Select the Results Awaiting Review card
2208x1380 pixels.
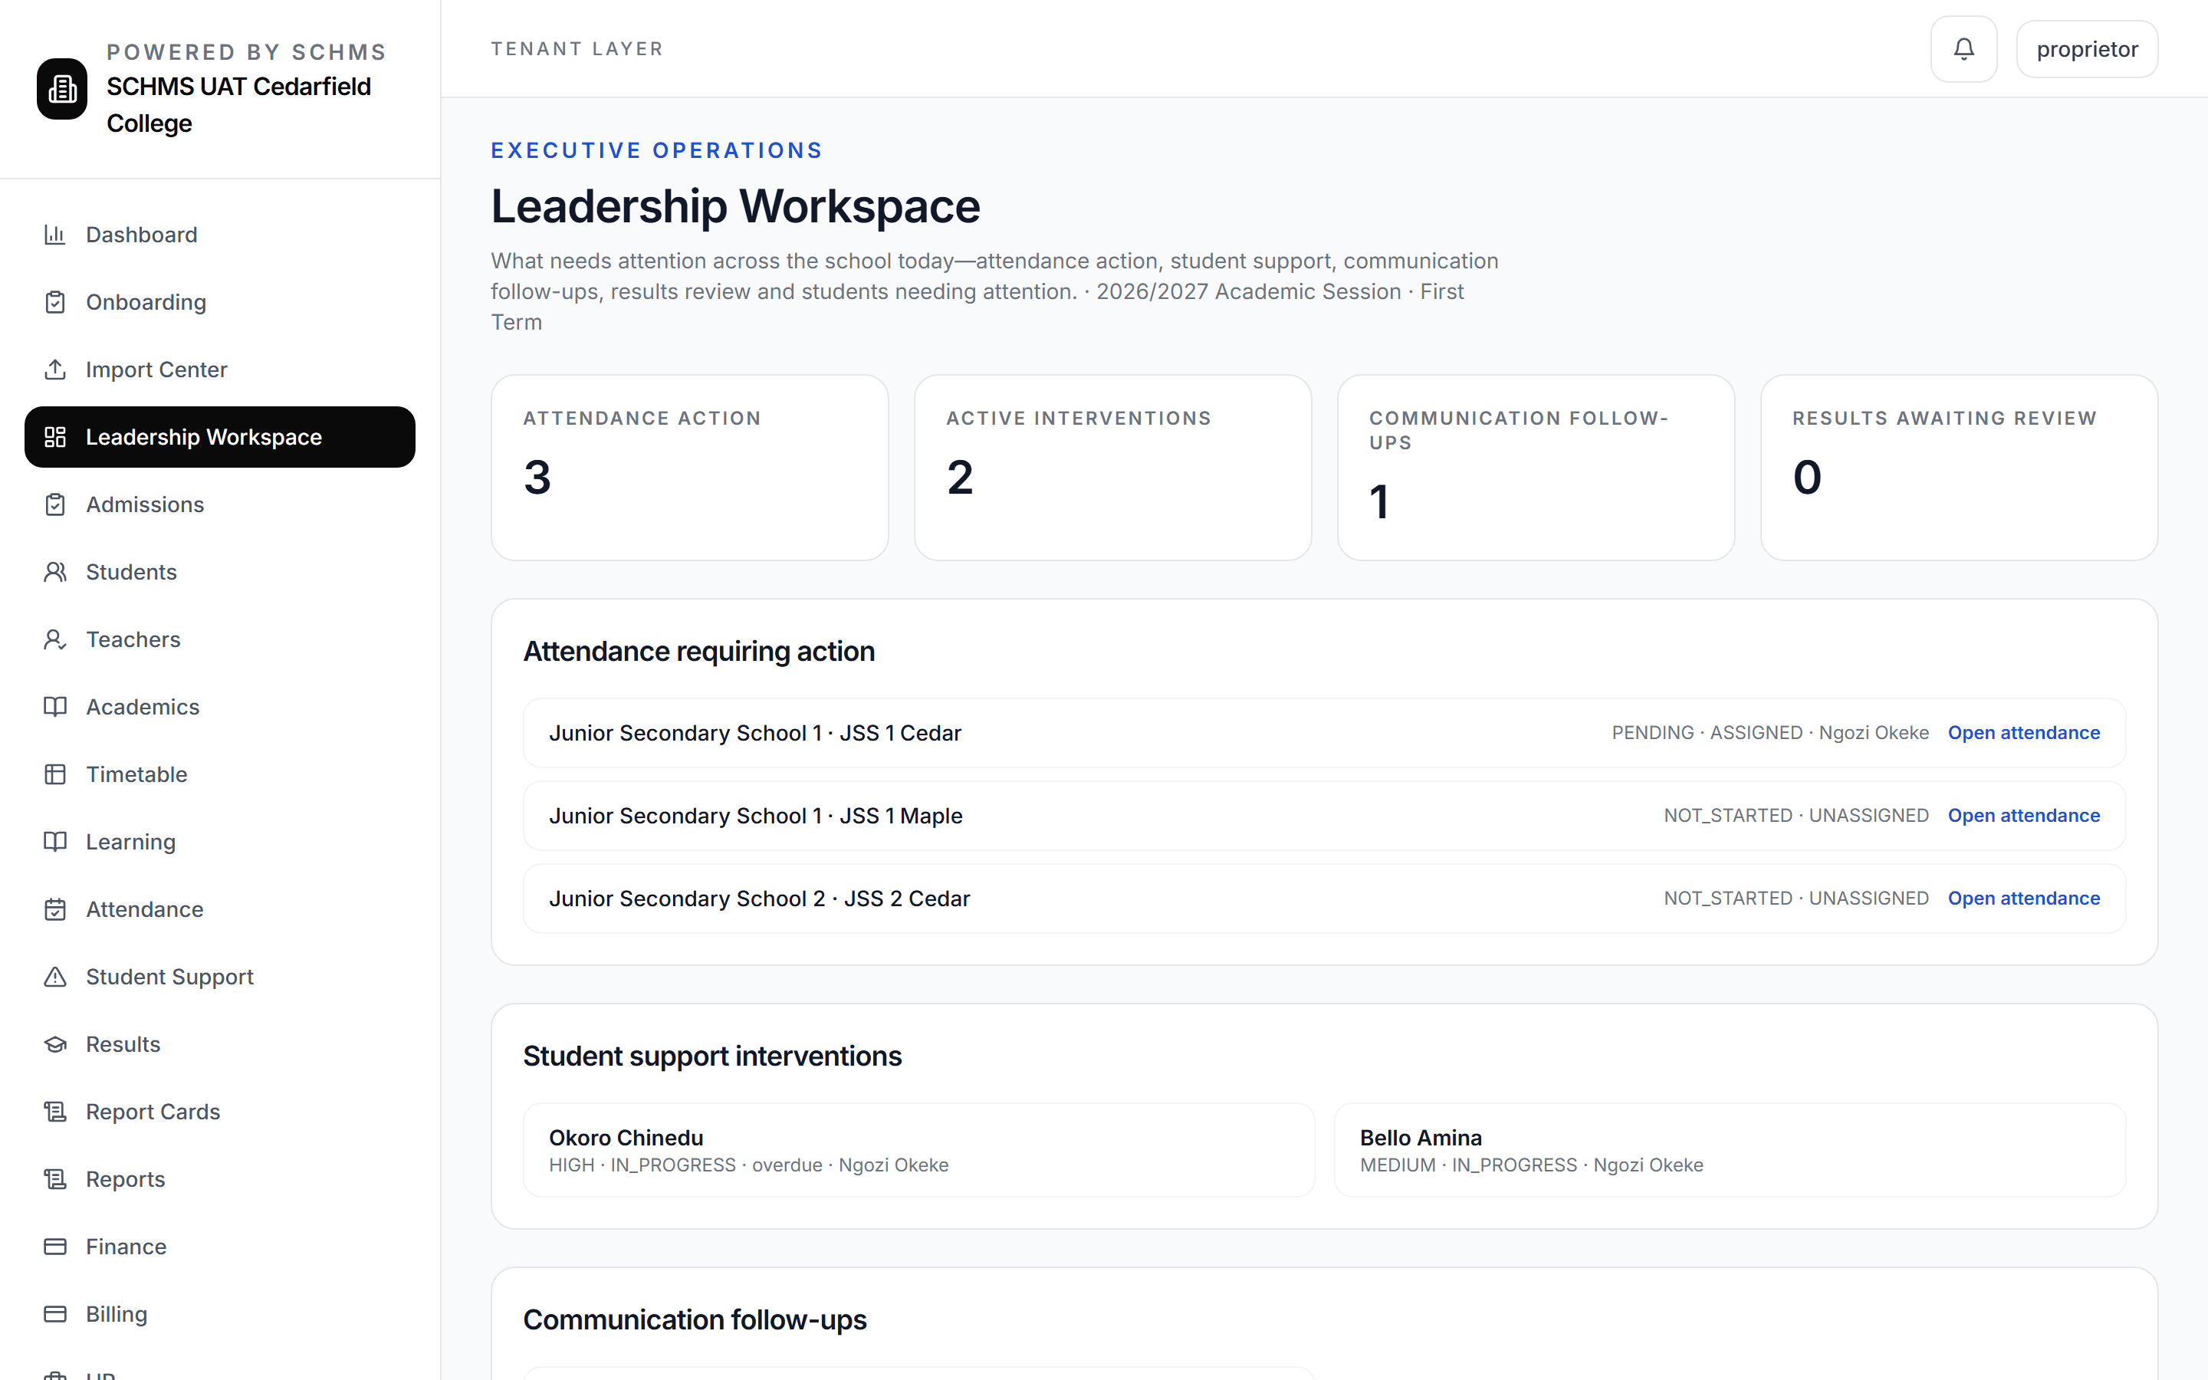coord(1959,468)
